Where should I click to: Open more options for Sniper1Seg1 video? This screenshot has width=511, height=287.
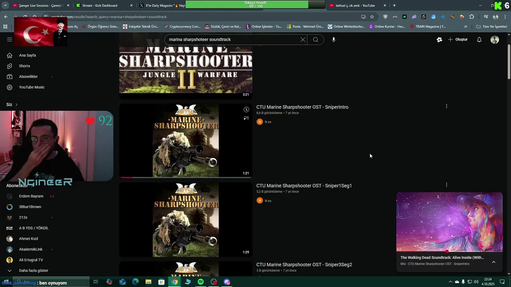[x=446, y=185]
